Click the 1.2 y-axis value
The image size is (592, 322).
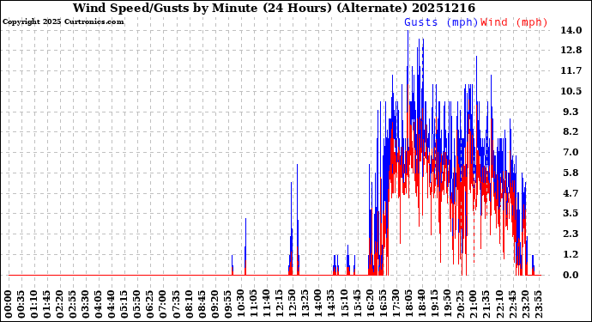point(571,254)
